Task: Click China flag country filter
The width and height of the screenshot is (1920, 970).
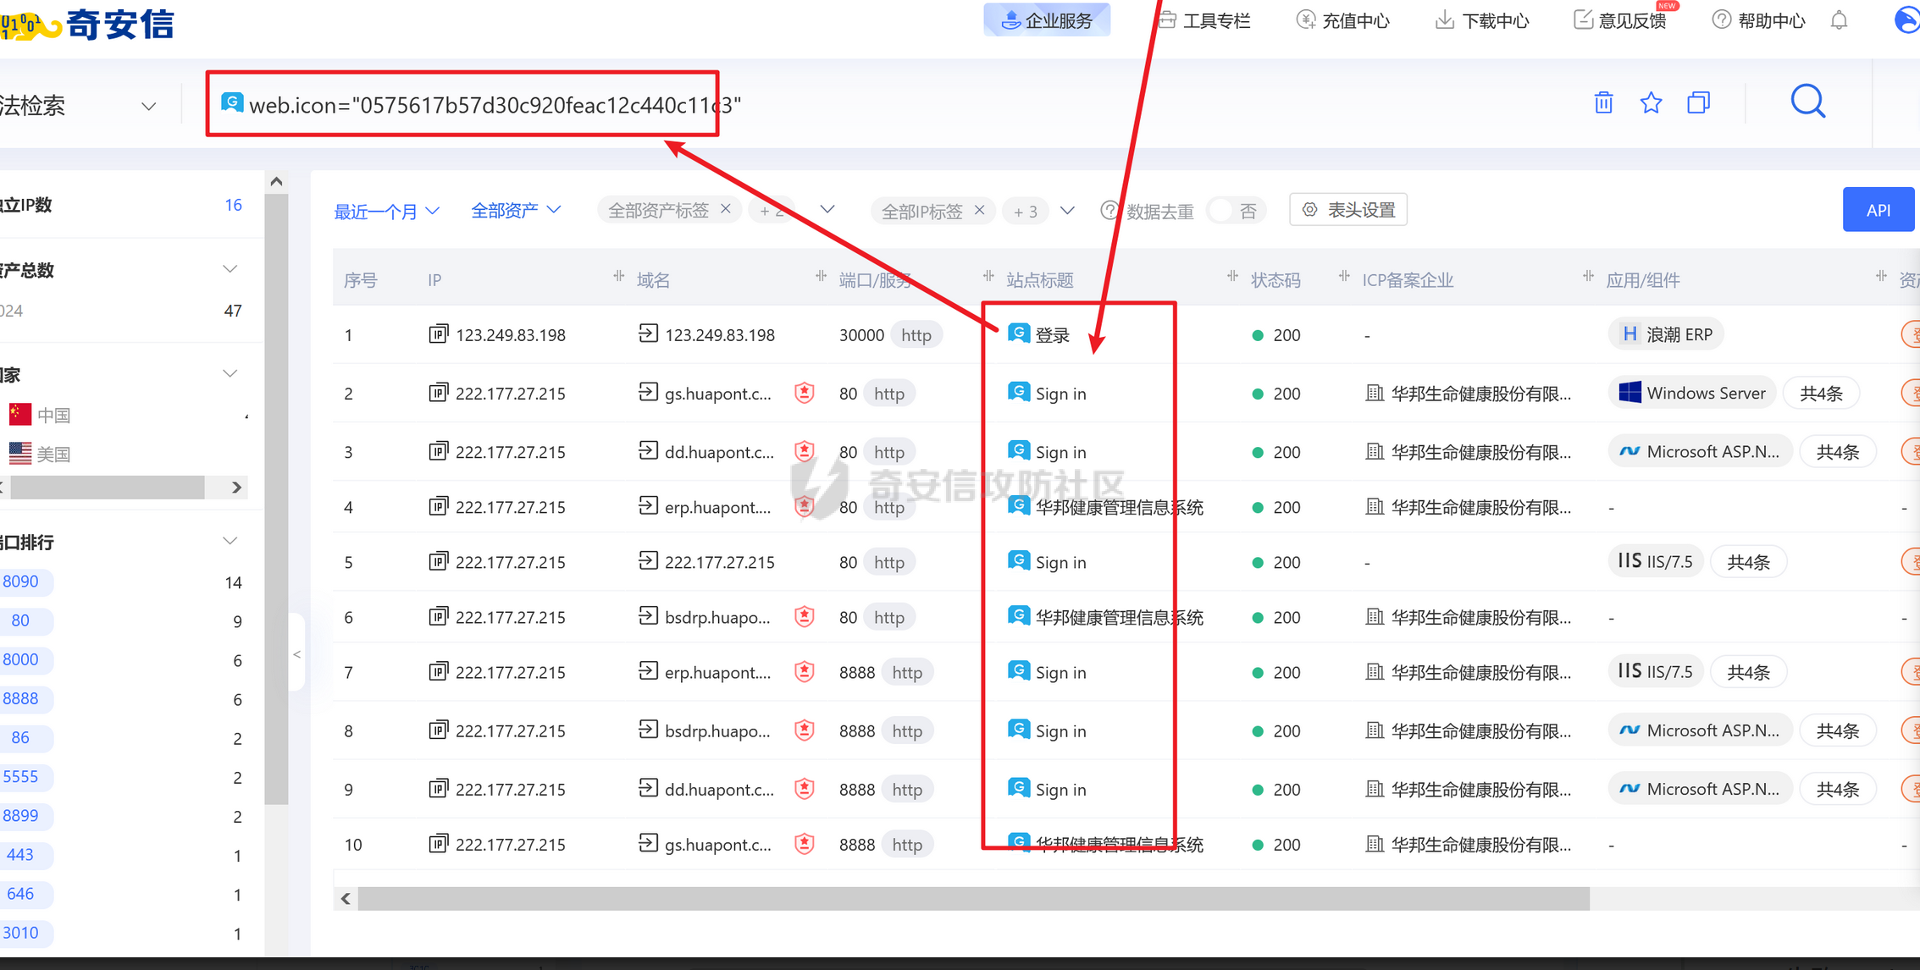Action: pyautogui.click(x=20, y=414)
